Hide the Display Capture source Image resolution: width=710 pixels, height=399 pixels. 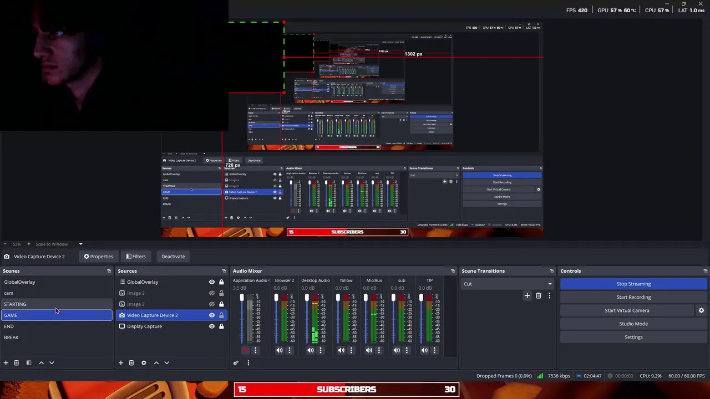point(211,326)
